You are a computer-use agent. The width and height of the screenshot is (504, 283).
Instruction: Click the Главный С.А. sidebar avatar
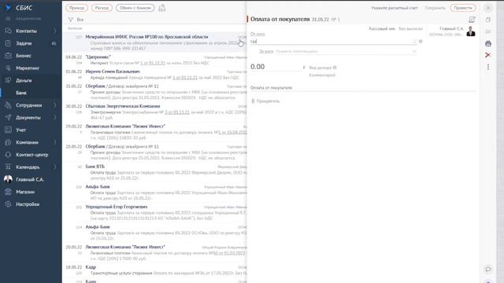(8, 179)
